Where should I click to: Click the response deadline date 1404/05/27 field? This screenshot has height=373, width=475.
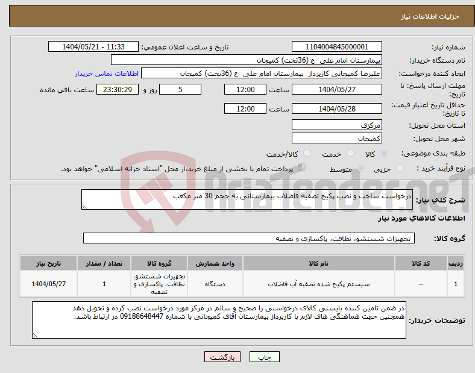click(x=336, y=89)
